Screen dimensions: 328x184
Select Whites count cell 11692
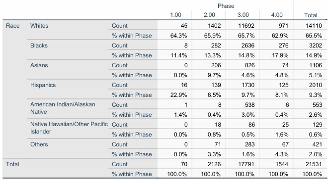pyautogui.click(x=246, y=26)
